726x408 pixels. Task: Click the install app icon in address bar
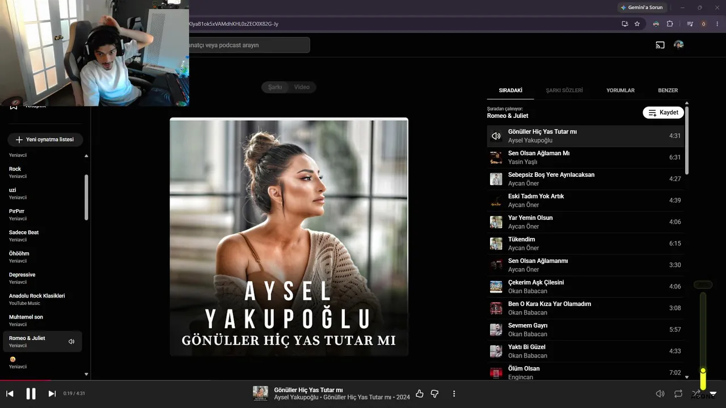(x=624, y=24)
